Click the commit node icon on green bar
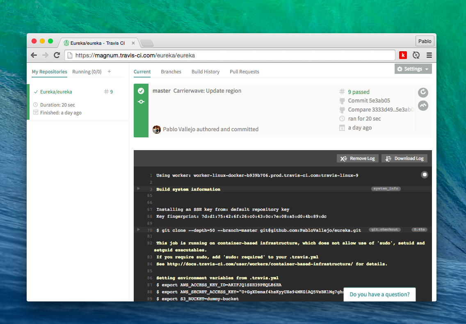This screenshot has width=466, height=324. (x=141, y=102)
